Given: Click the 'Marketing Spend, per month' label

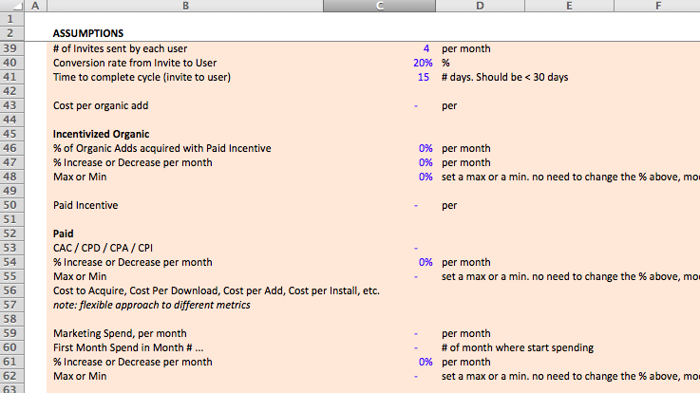Looking at the screenshot, I should (119, 333).
